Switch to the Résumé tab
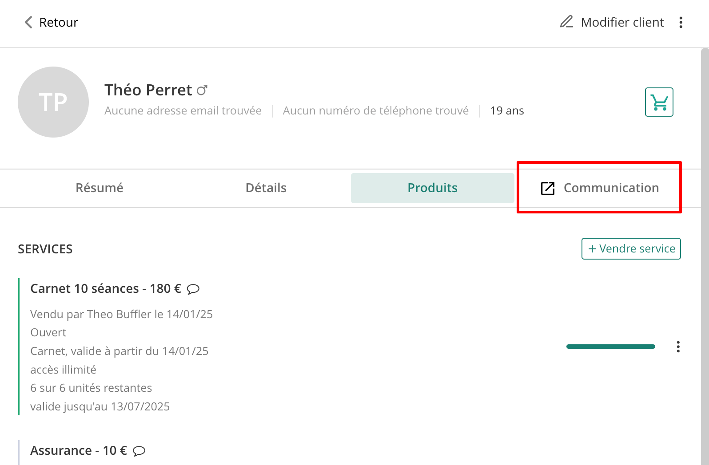This screenshot has width=709, height=465. tap(100, 188)
